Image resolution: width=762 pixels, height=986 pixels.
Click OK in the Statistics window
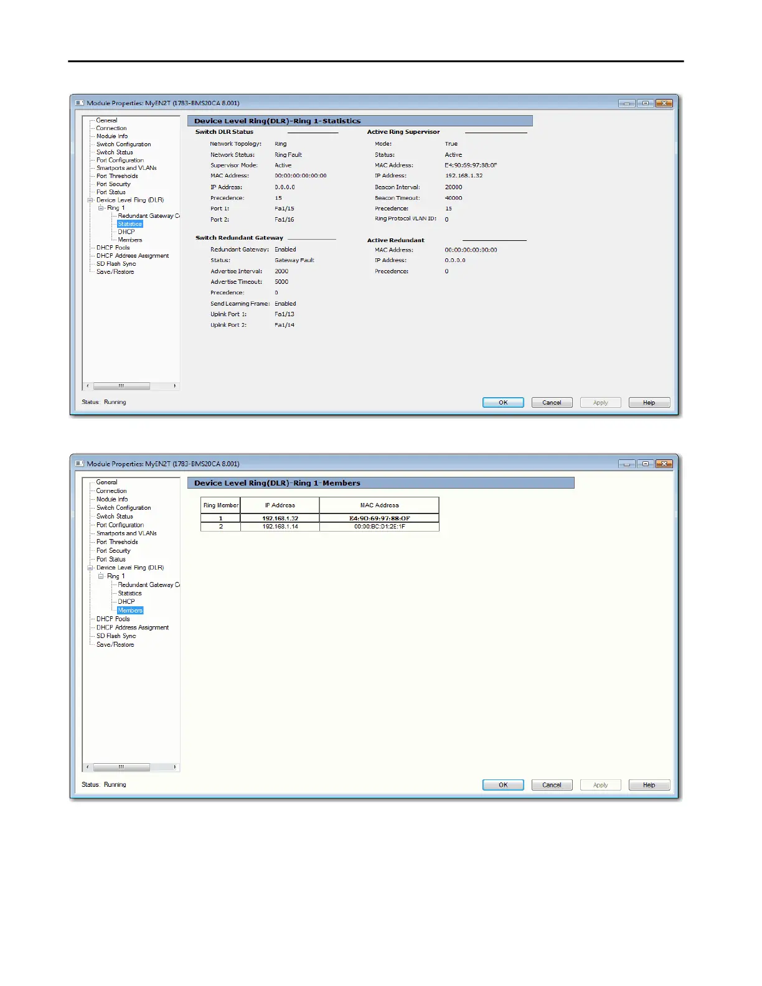503,403
